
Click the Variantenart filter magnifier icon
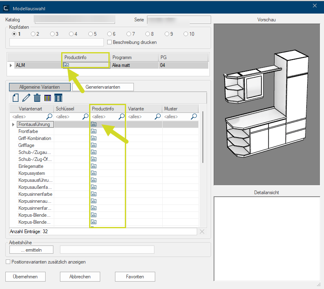[x=49, y=117]
